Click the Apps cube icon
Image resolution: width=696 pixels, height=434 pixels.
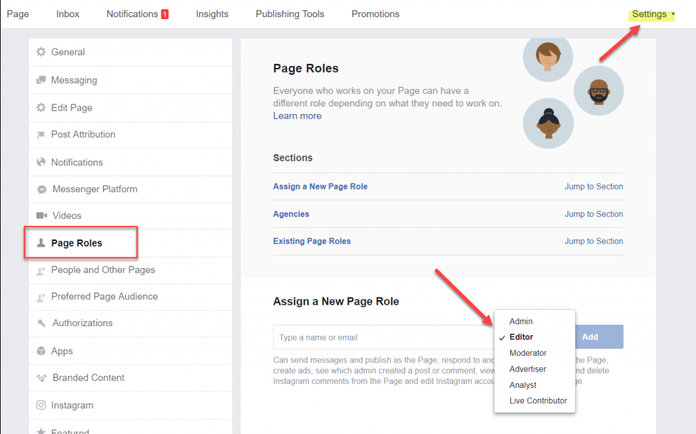[41, 351]
